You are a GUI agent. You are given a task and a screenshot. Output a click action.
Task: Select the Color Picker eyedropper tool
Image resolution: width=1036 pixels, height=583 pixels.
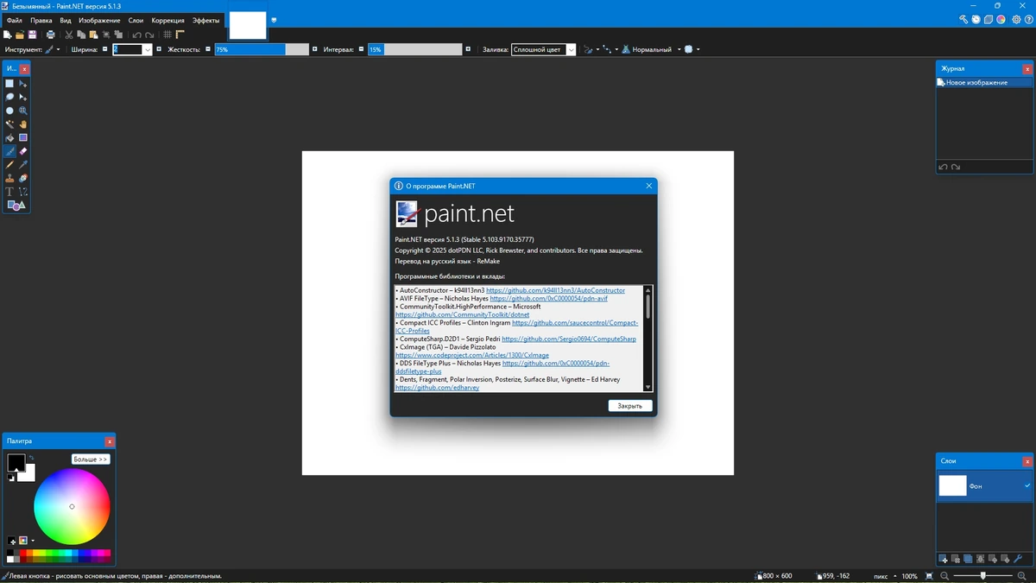23,164
